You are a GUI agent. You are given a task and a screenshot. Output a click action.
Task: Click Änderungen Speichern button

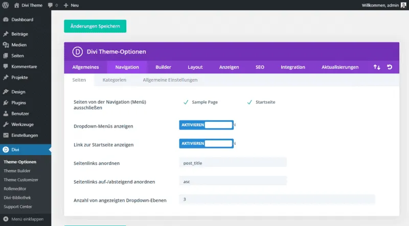coord(95,27)
